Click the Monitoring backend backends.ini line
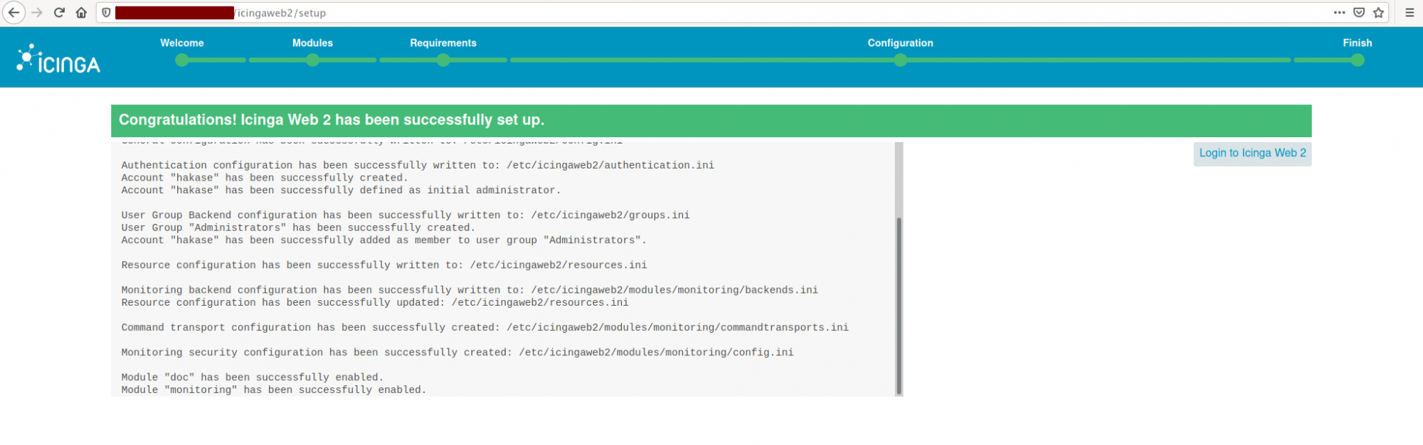1423x445 pixels. coord(470,290)
